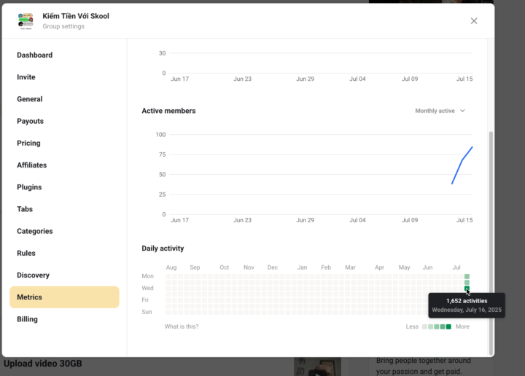This screenshot has width=525, height=376.
Task: Open Categories settings
Action: [x=35, y=231]
